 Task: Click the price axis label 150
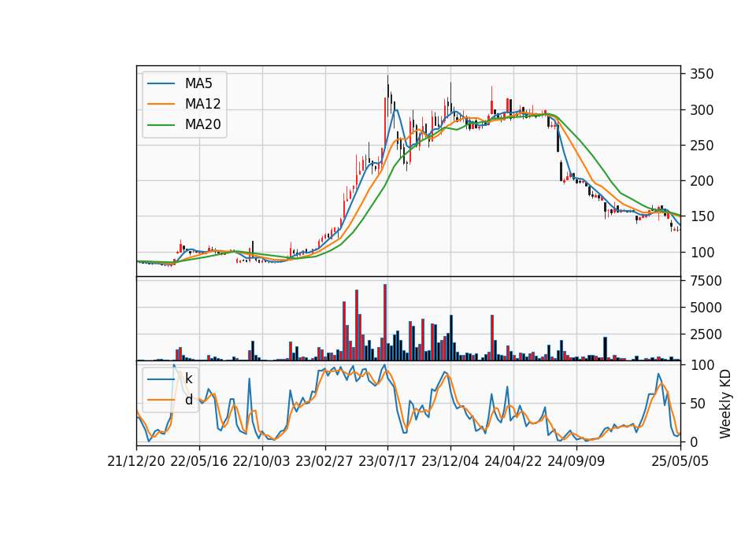702,216
